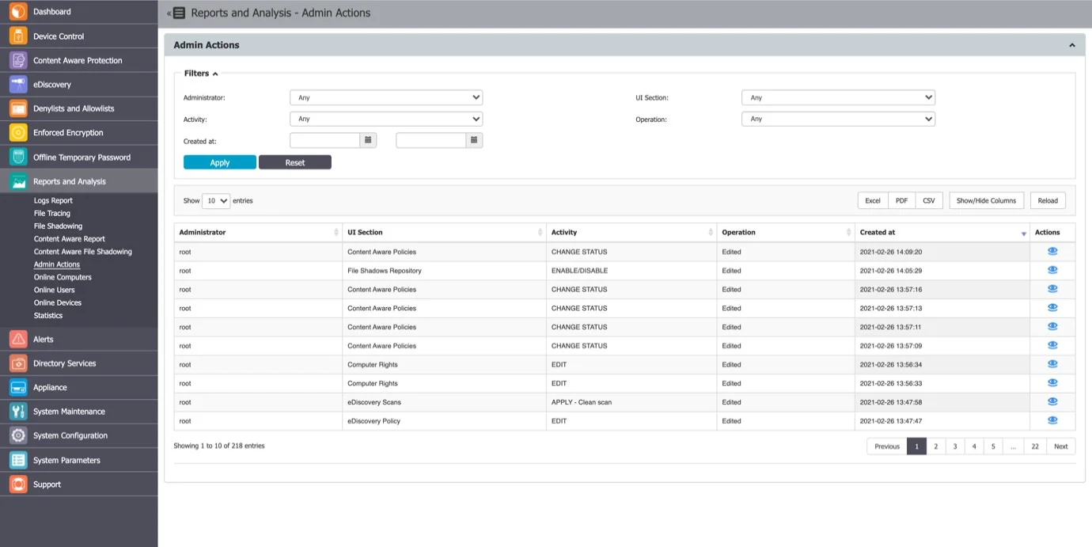1092x547 pixels.
Task: Jump to page 22
Action: (1035, 446)
